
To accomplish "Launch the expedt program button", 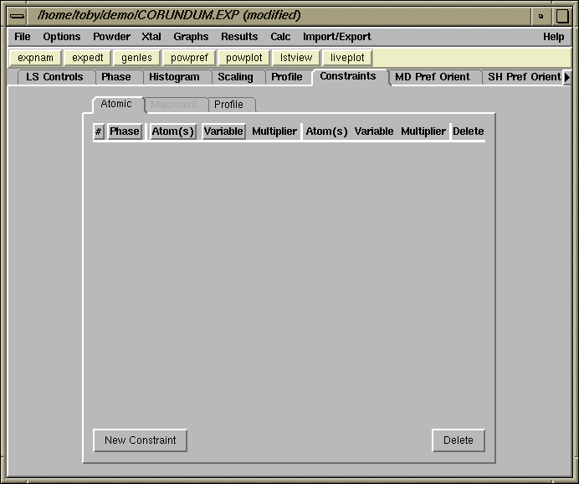I will (x=88, y=58).
